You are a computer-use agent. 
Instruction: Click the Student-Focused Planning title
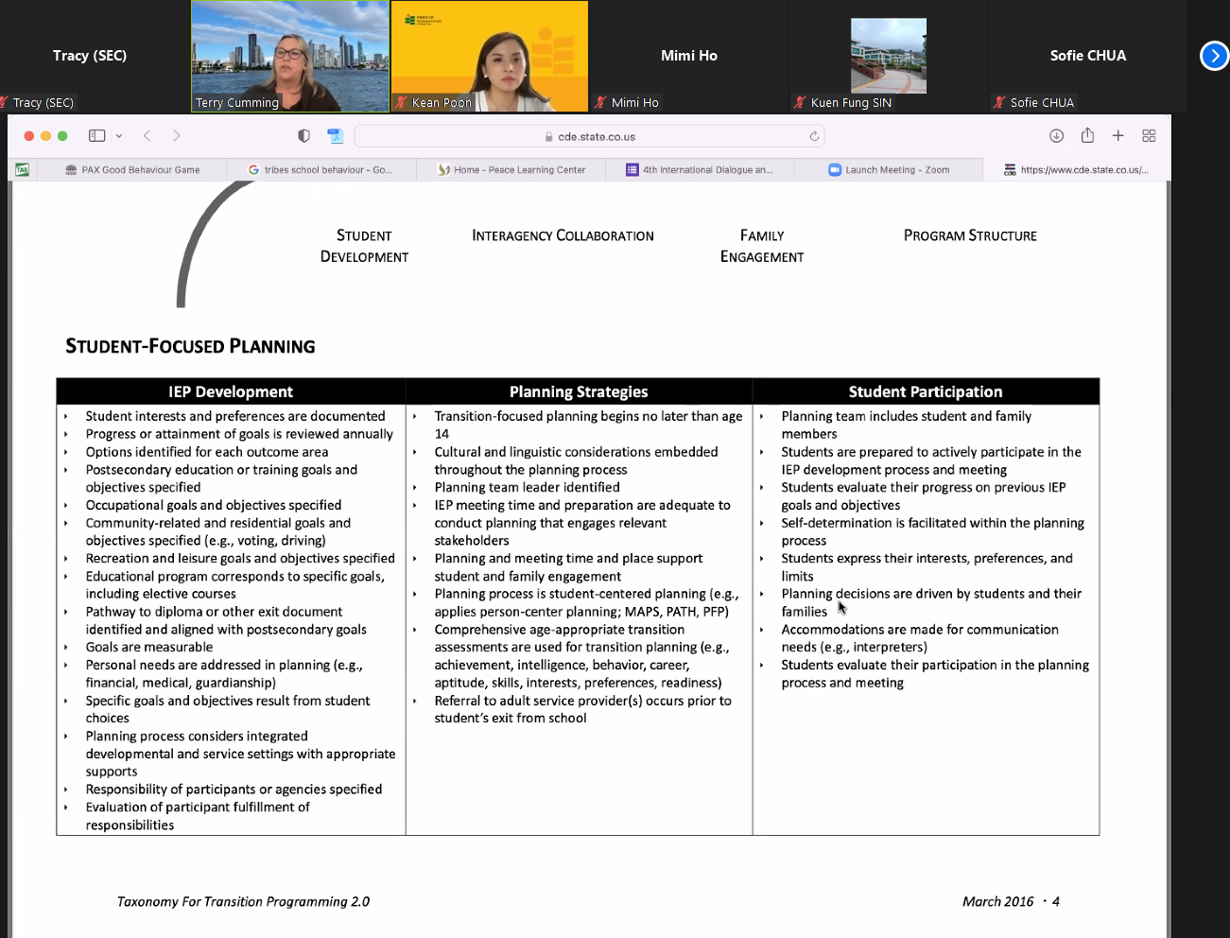point(190,346)
